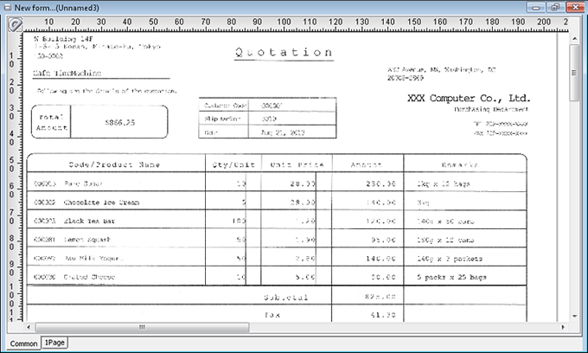
Task: Click the vertical scrollbar up arrow
Action: pos(574,39)
